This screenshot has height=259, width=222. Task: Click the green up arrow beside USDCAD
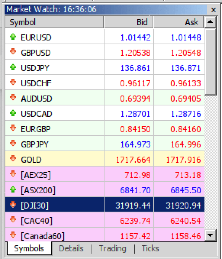13,113
